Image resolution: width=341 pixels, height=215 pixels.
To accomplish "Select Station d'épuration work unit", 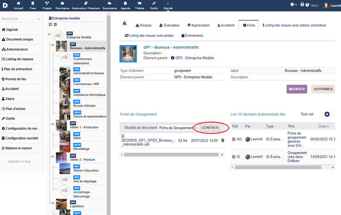I will [86, 171].
